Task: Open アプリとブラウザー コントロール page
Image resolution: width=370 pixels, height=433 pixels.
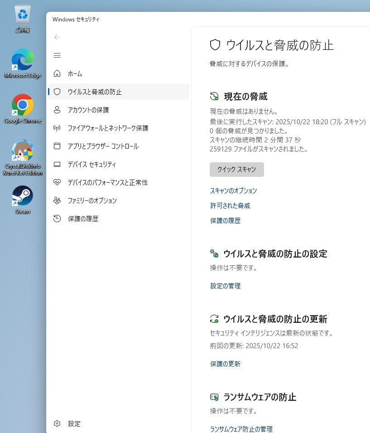Action: (103, 146)
